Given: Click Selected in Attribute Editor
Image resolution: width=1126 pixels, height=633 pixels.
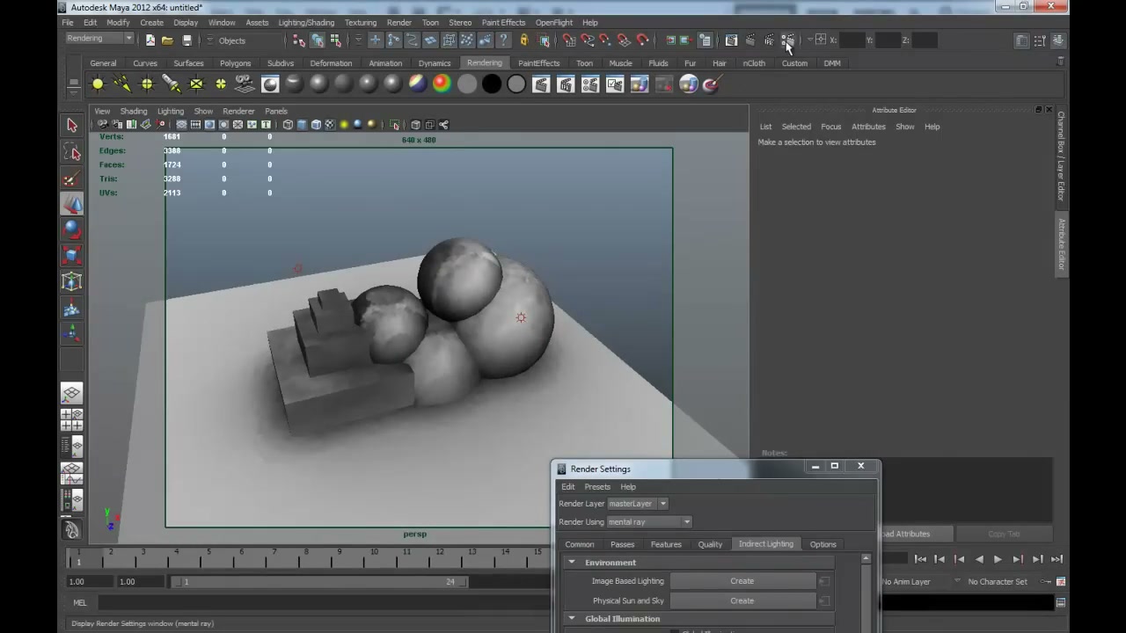Looking at the screenshot, I should pos(796,127).
